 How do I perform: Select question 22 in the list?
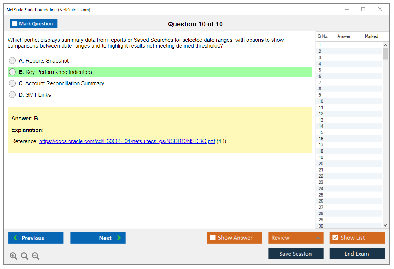tap(349, 176)
